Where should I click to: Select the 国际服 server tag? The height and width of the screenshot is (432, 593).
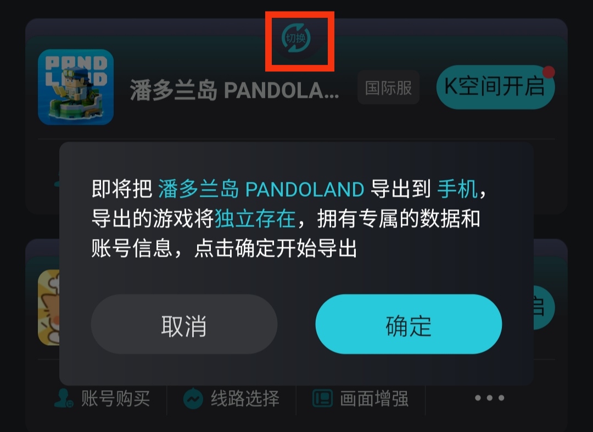tap(388, 87)
